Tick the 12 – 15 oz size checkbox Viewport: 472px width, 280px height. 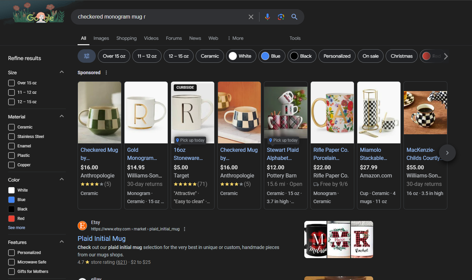pyautogui.click(x=11, y=102)
